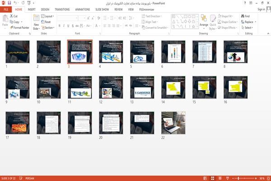Click the Save icon in title bar

click(x=9, y=3)
